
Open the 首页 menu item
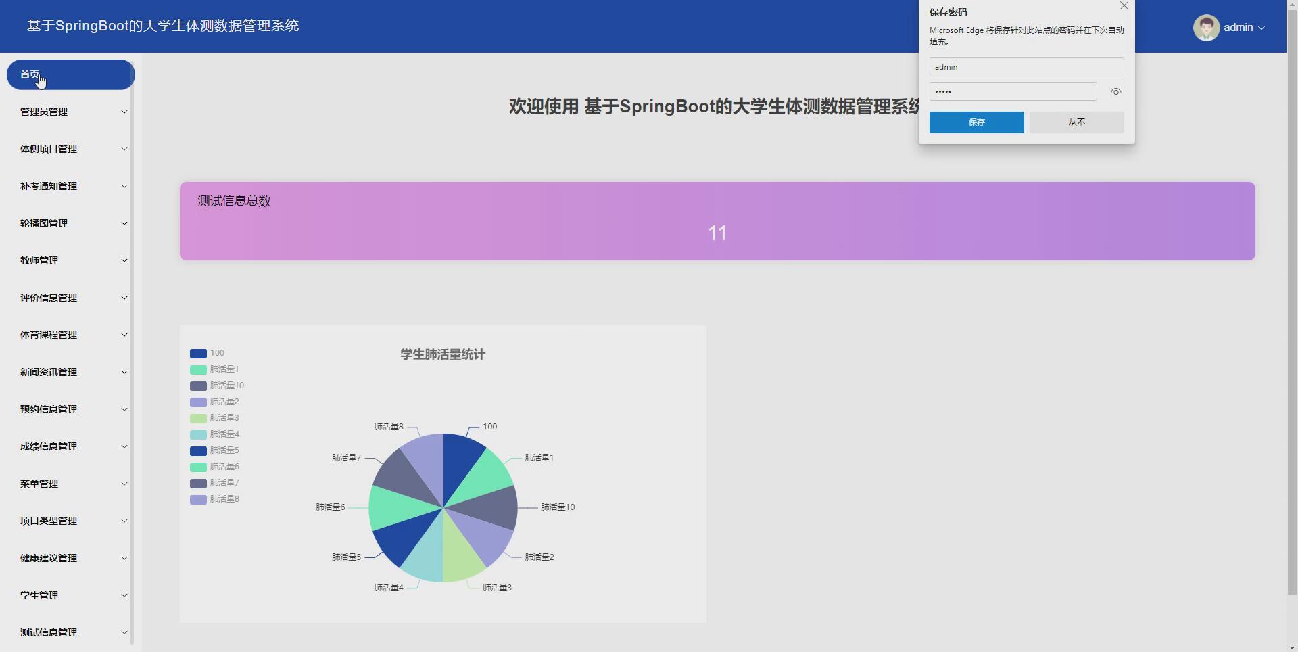(x=71, y=74)
